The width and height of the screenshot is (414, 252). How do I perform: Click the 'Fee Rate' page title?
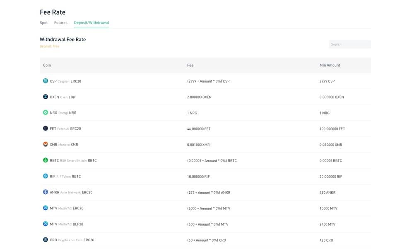[53, 12]
